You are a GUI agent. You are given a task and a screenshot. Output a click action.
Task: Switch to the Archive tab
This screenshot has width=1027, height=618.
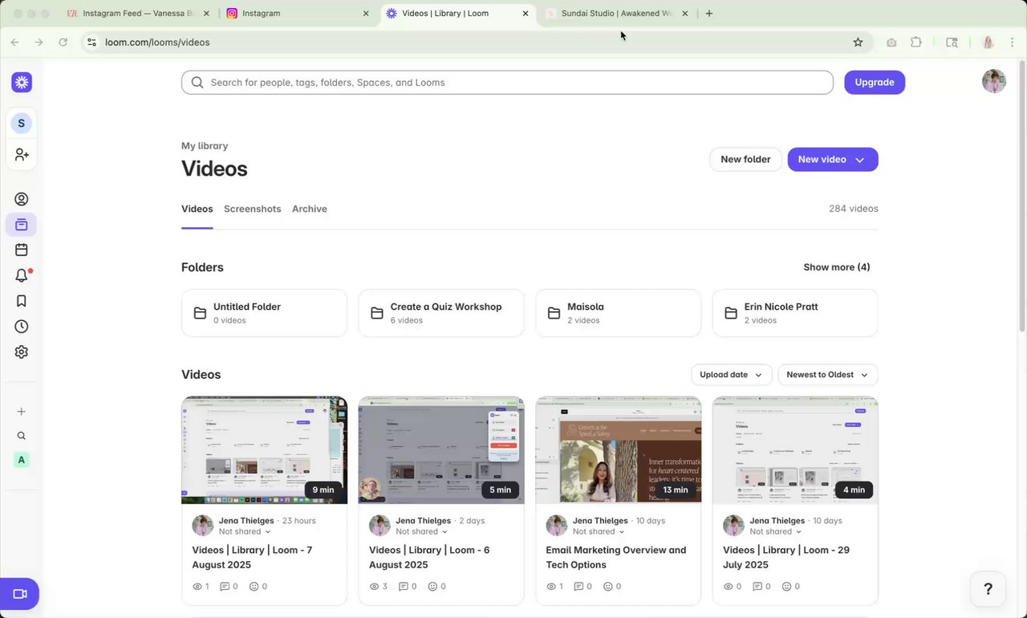tap(310, 209)
